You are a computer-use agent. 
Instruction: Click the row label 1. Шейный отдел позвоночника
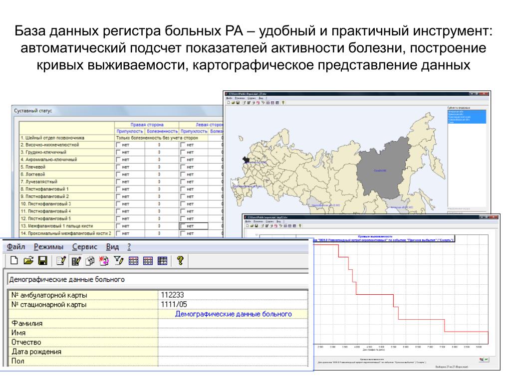tap(52, 138)
